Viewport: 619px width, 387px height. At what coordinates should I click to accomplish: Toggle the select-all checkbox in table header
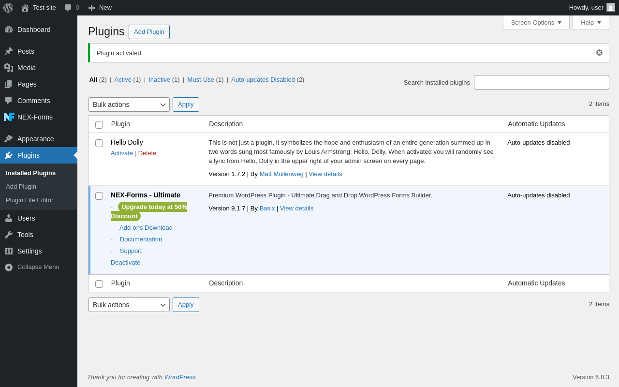coord(99,125)
